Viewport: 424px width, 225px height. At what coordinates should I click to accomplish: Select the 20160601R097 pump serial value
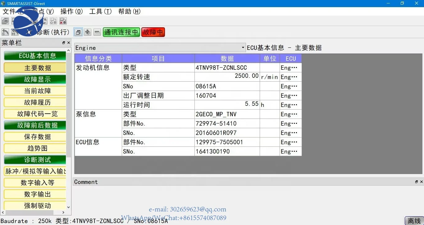coord(227,133)
